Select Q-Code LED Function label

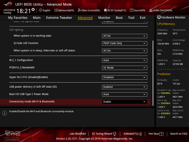coord(26,43)
